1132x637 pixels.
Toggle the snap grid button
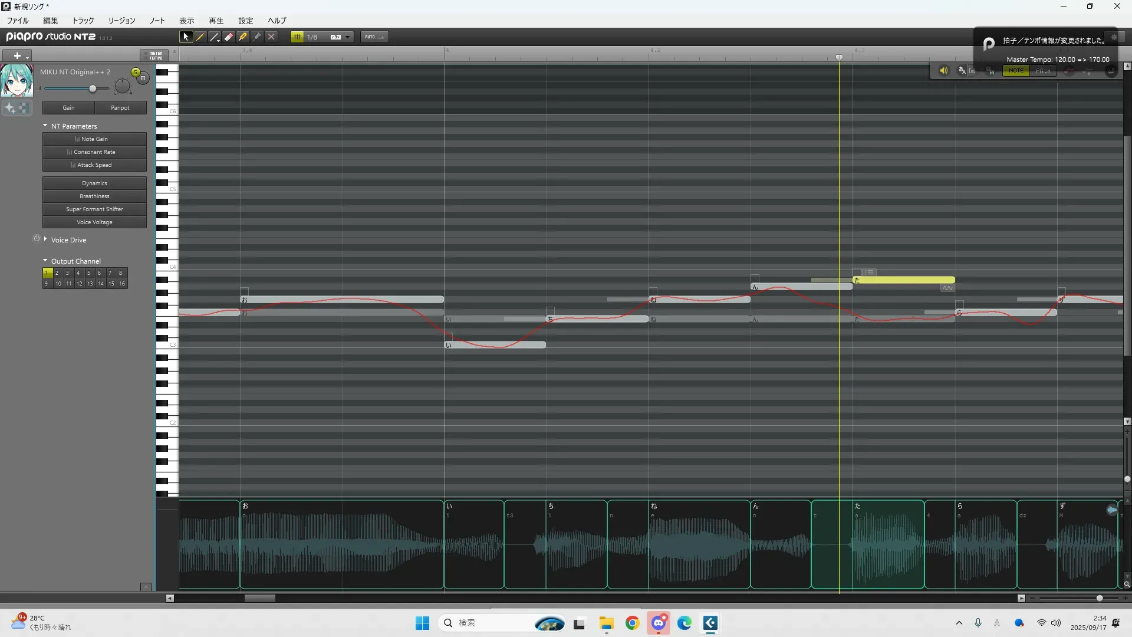coord(297,37)
